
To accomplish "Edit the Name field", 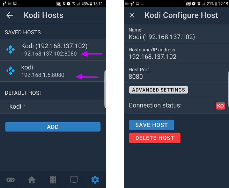I will (x=176, y=34).
